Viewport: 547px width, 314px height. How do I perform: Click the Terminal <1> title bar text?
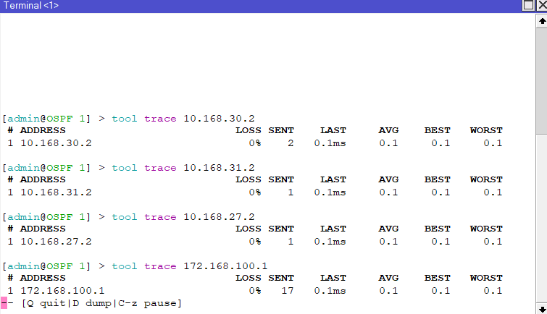point(32,5)
